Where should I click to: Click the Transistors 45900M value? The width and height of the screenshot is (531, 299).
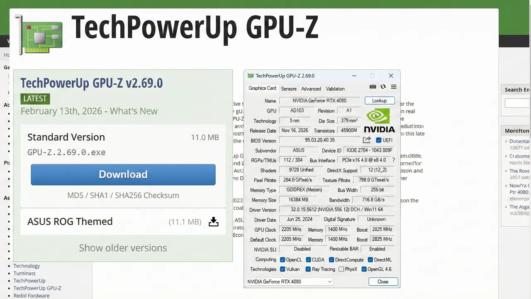[x=349, y=130]
